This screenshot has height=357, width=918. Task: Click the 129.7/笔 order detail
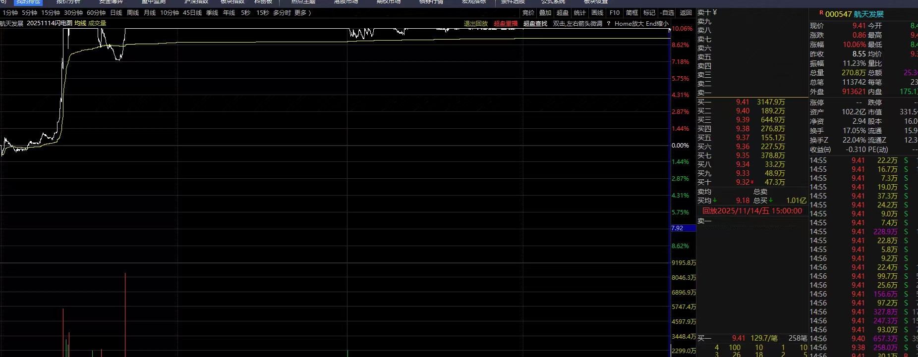pyautogui.click(x=764, y=338)
